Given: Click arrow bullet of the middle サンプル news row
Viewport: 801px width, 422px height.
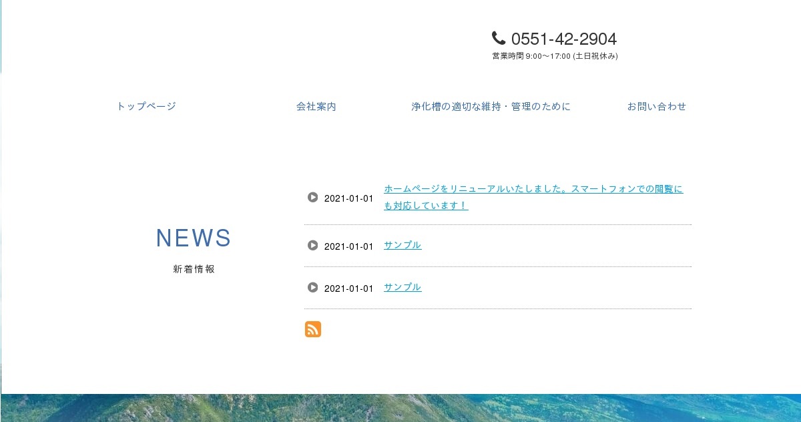Looking at the screenshot, I should (x=312, y=246).
